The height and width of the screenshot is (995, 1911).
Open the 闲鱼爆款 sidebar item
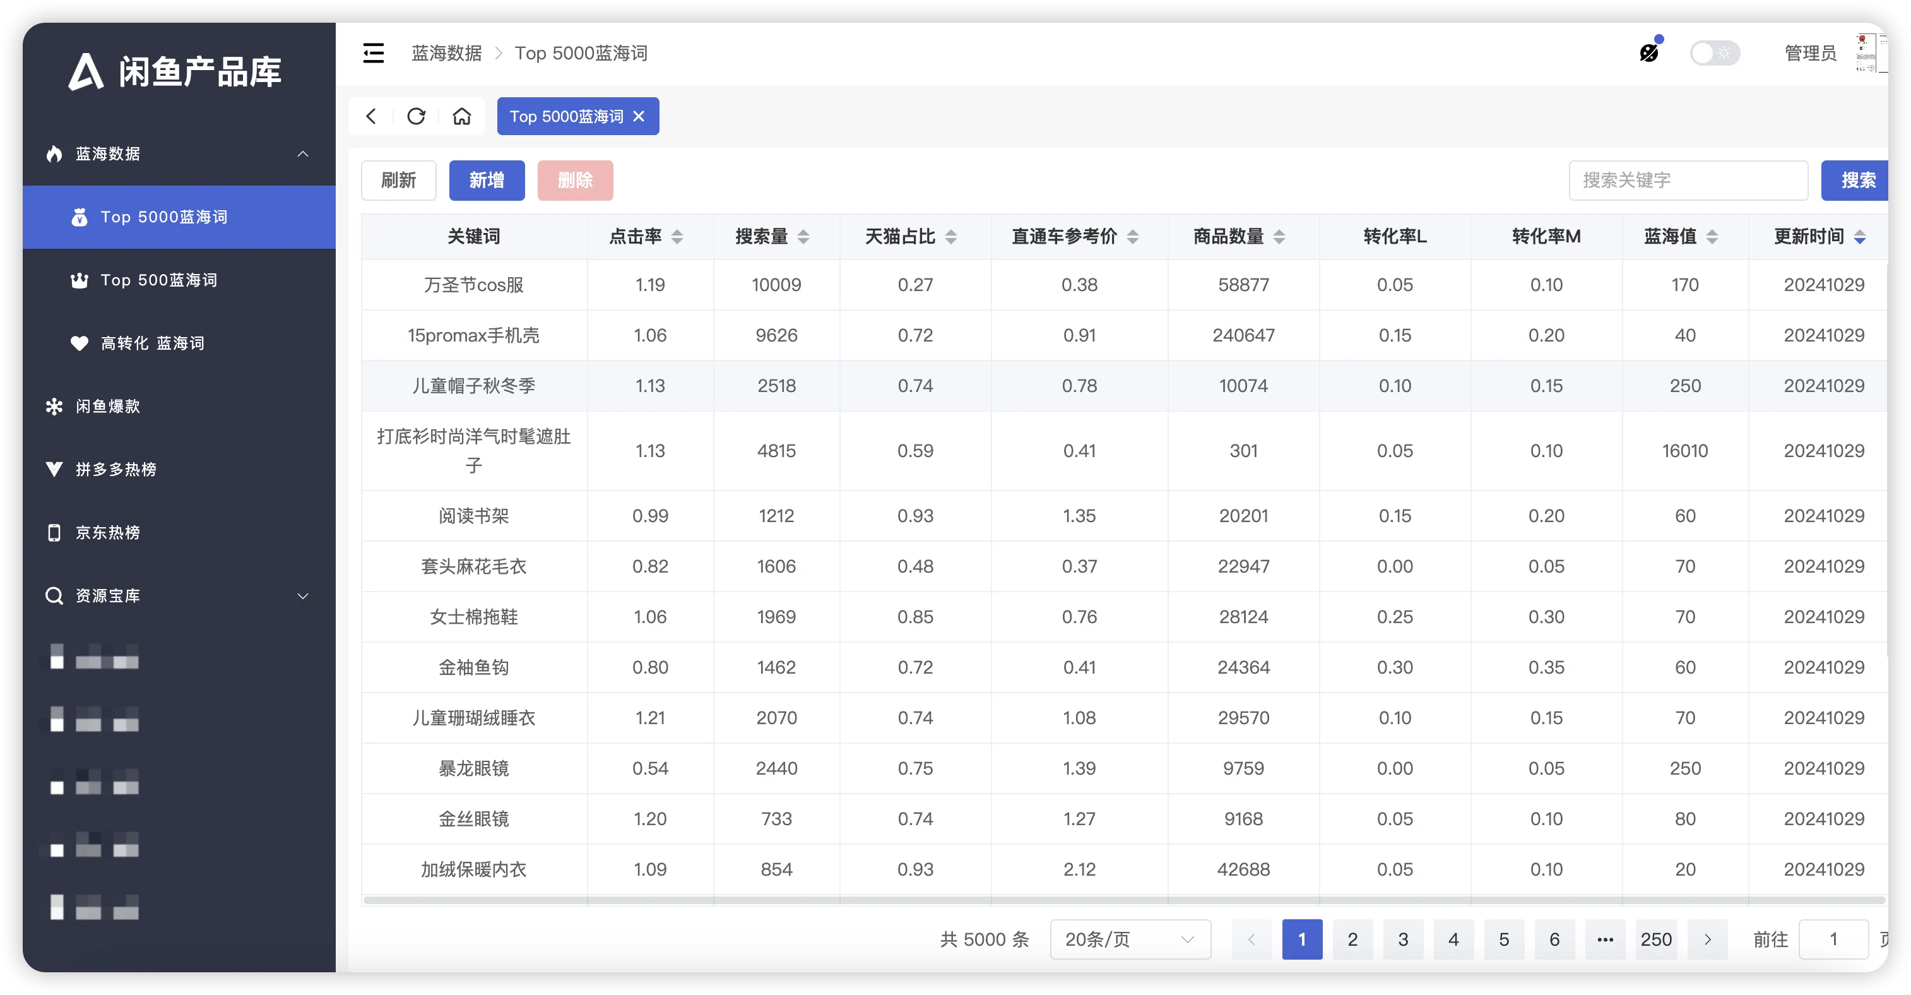tap(107, 407)
